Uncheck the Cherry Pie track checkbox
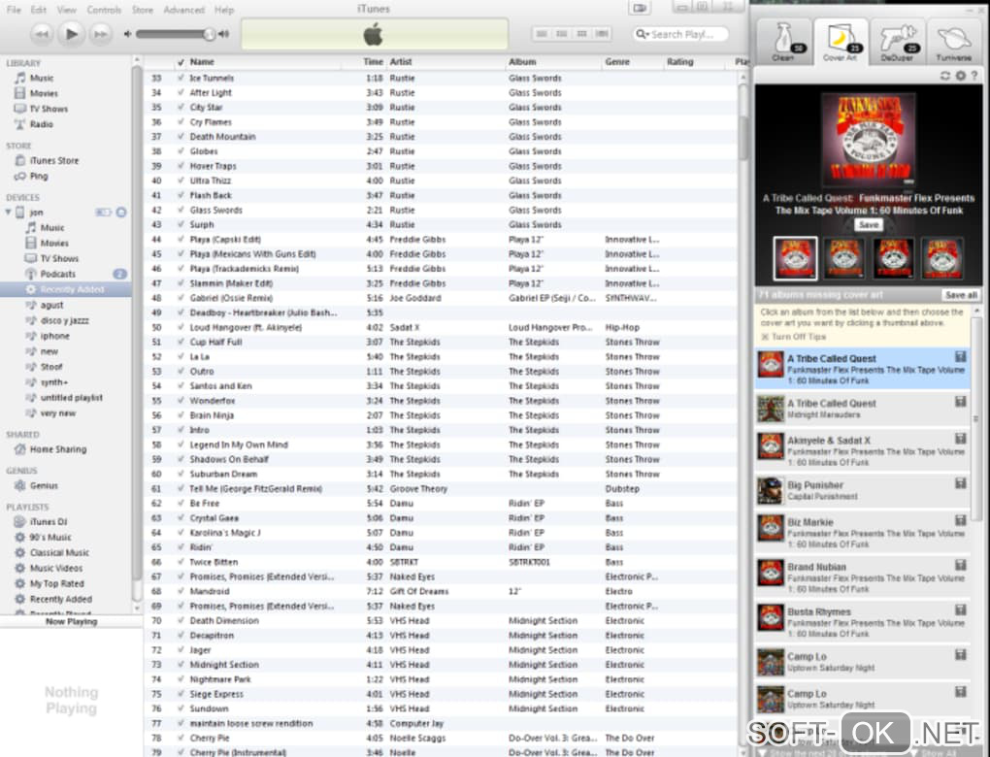The height and width of the screenshot is (757, 990). coord(181,738)
